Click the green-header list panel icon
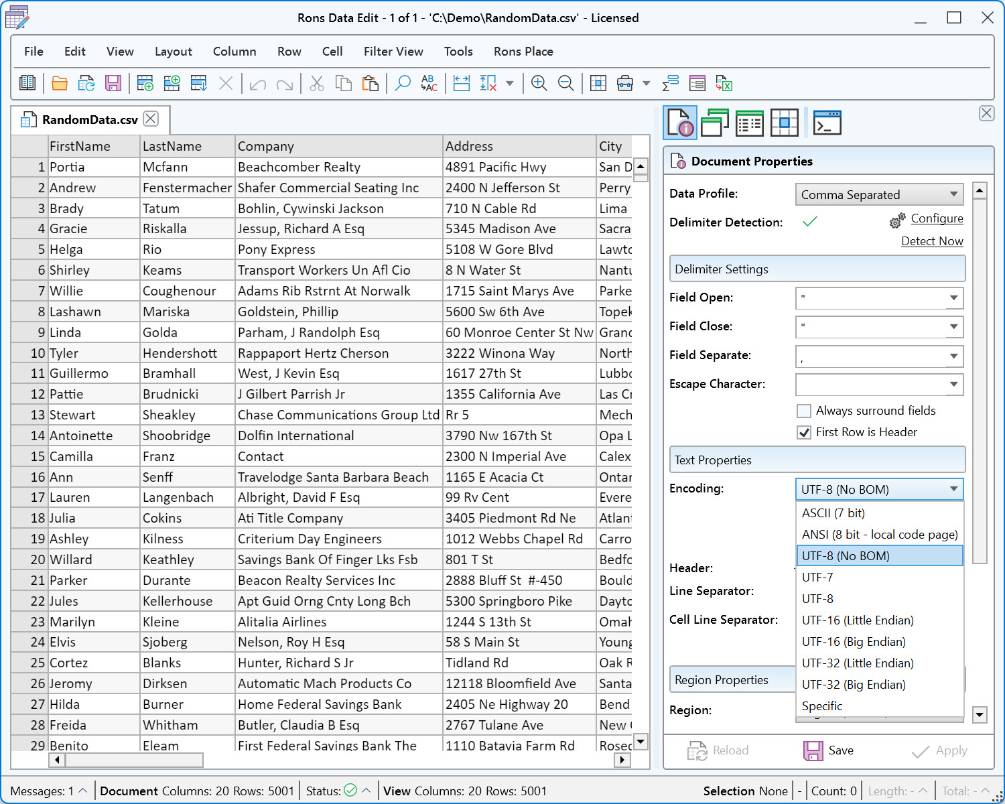Image resolution: width=1005 pixels, height=804 pixels. click(x=750, y=123)
